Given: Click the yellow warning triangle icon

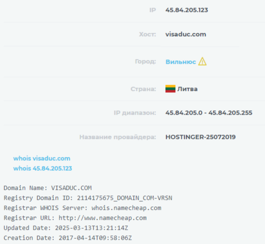Looking at the screenshot, I should [x=202, y=61].
